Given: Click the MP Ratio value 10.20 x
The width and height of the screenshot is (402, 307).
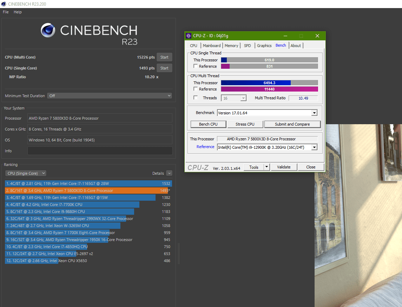Looking at the screenshot, I should coord(152,77).
